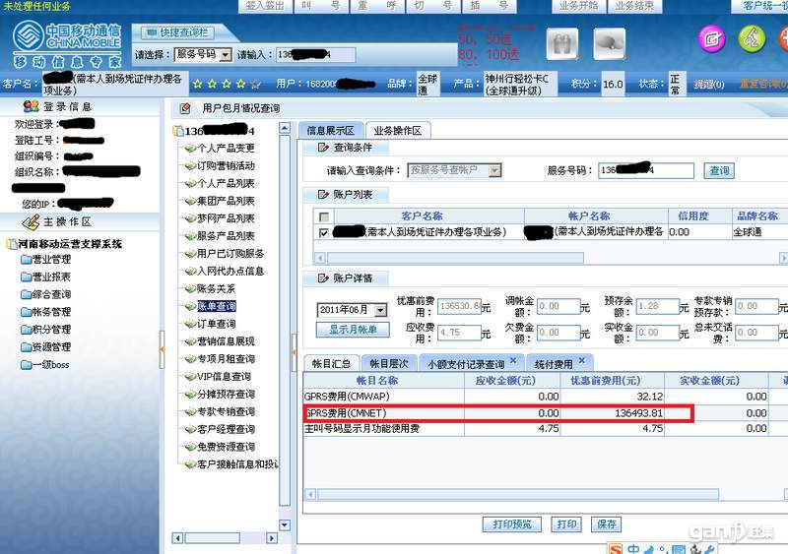Screen dimensions: 788x554
Task: Open the 综合查询 folder
Action: [x=46, y=294]
